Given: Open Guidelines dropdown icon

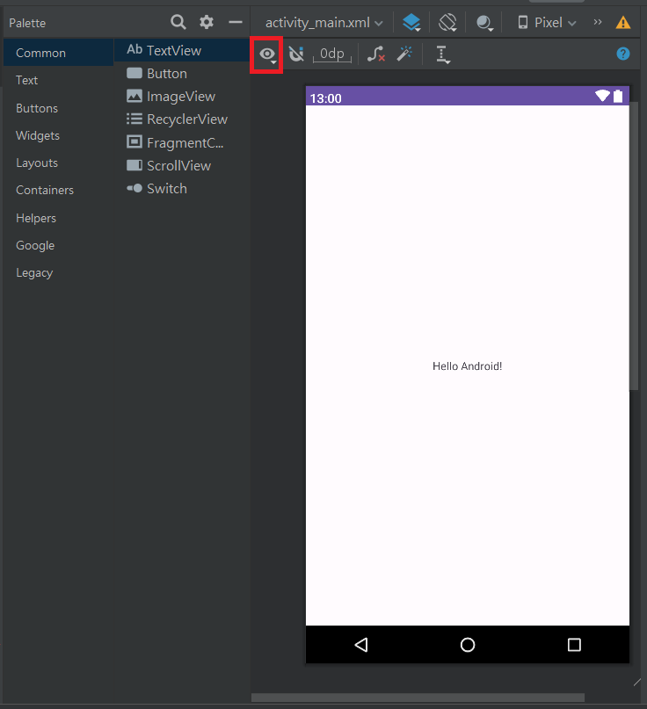Looking at the screenshot, I should [442, 54].
